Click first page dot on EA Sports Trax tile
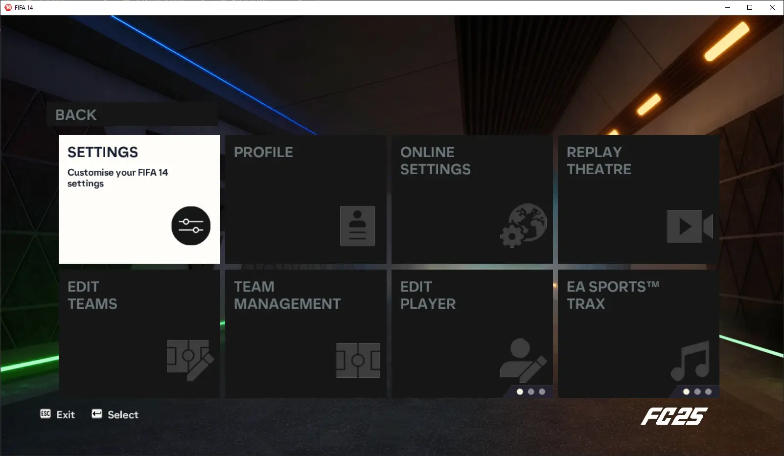 coord(686,391)
